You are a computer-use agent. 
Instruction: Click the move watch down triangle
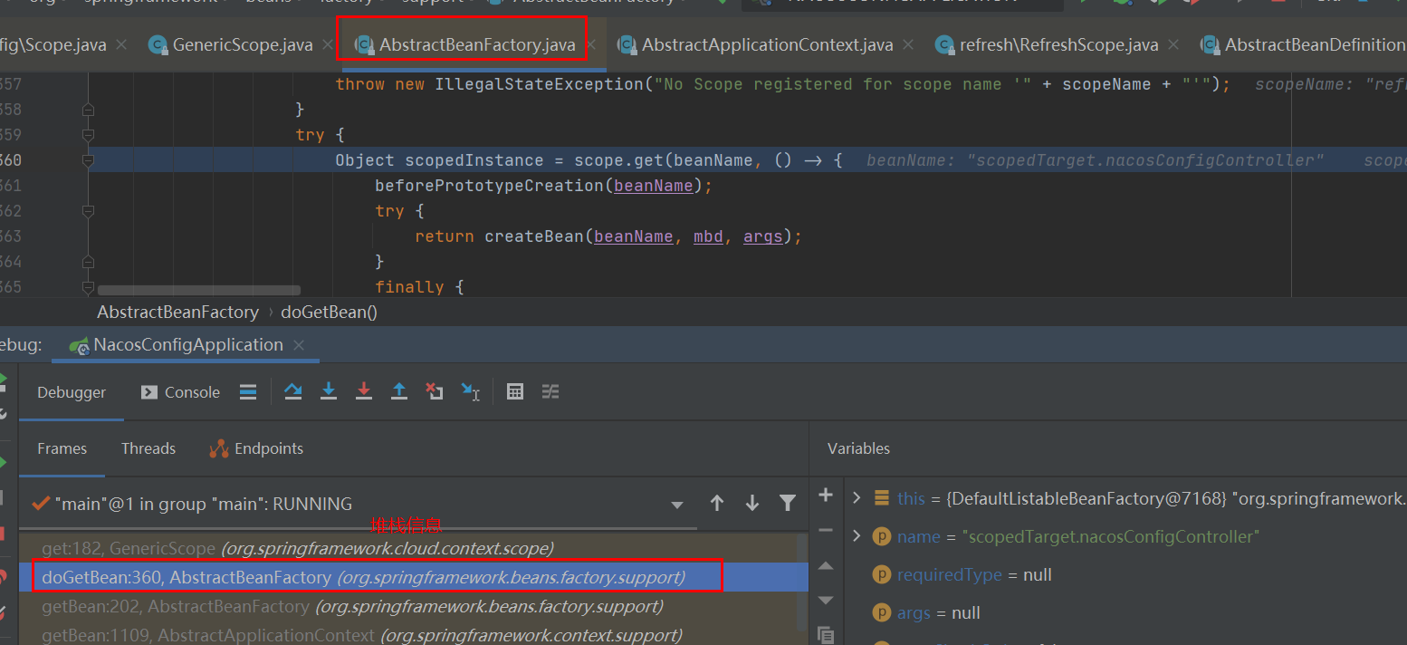pyautogui.click(x=825, y=601)
